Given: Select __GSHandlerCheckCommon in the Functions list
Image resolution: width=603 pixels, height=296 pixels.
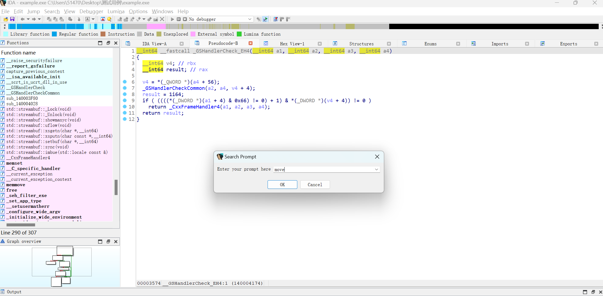Looking at the screenshot, I should click(33, 93).
